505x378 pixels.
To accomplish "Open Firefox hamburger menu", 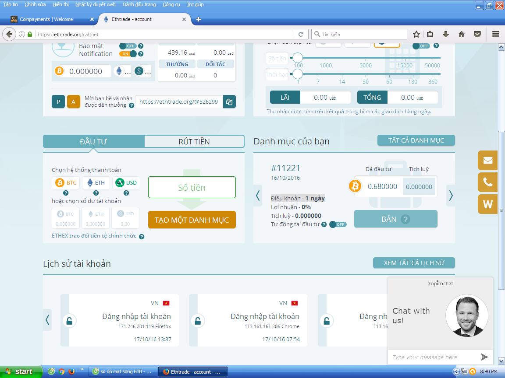I will [x=496, y=35].
